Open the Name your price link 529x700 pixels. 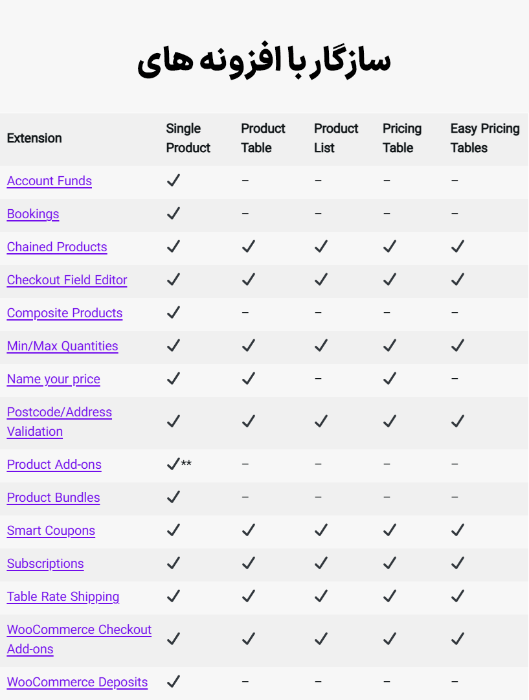tap(54, 379)
